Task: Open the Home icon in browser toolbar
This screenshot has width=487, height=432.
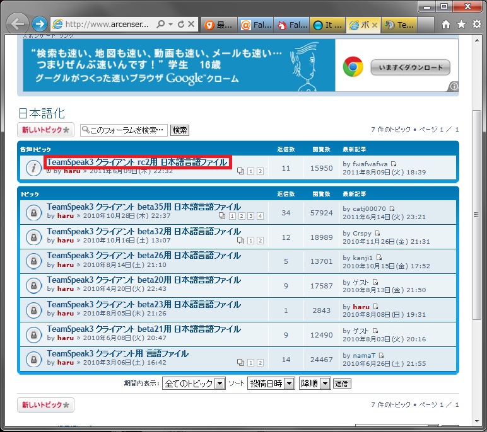Action: click(446, 24)
